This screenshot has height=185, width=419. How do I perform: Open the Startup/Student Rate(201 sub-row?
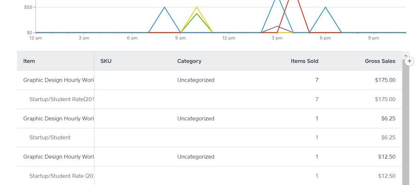tap(62, 99)
